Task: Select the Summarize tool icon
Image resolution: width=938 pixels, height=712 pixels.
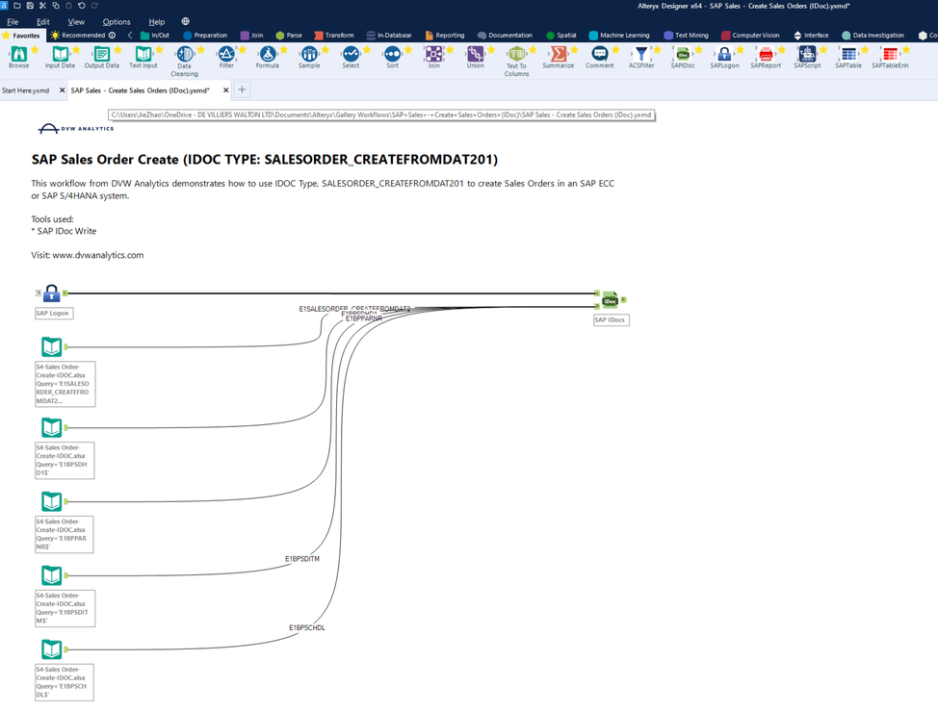Action: (559, 54)
